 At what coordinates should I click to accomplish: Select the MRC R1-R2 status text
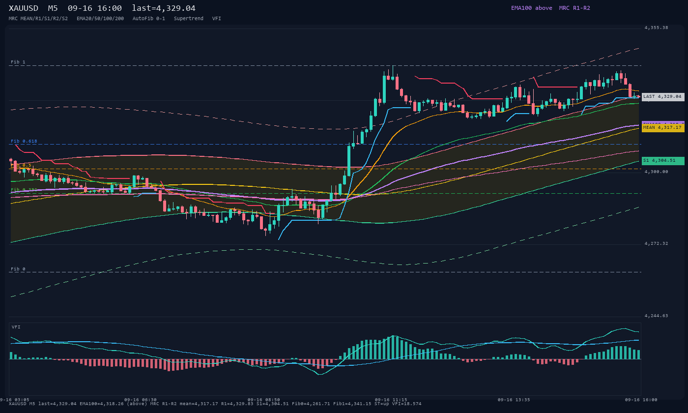point(574,8)
